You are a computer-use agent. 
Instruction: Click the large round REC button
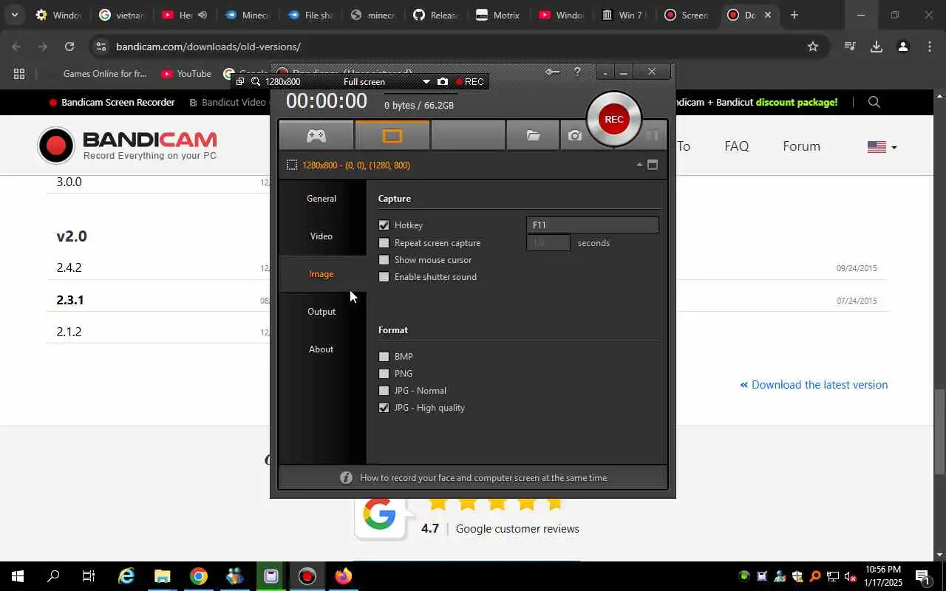point(613,119)
